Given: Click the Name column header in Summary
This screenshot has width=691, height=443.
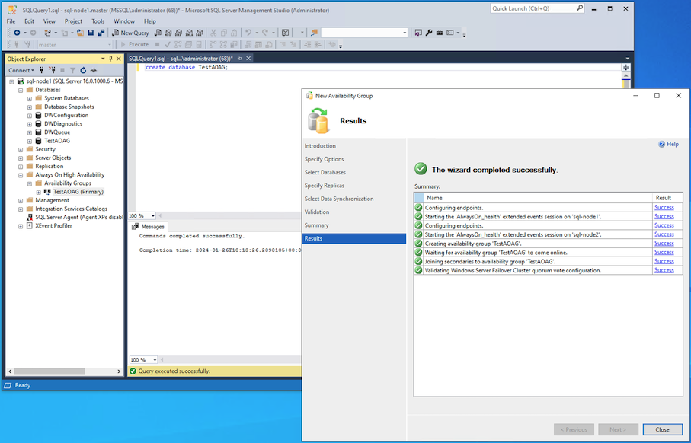Looking at the screenshot, I should (538, 198).
